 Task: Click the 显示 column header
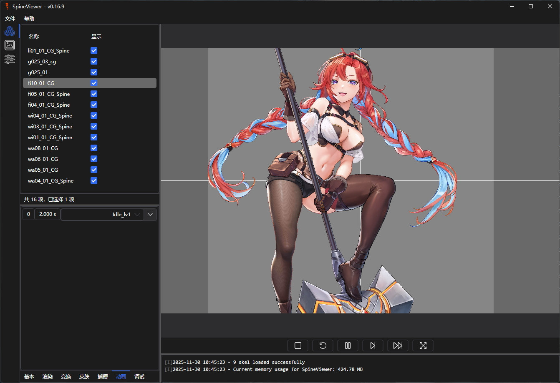pyautogui.click(x=96, y=37)
